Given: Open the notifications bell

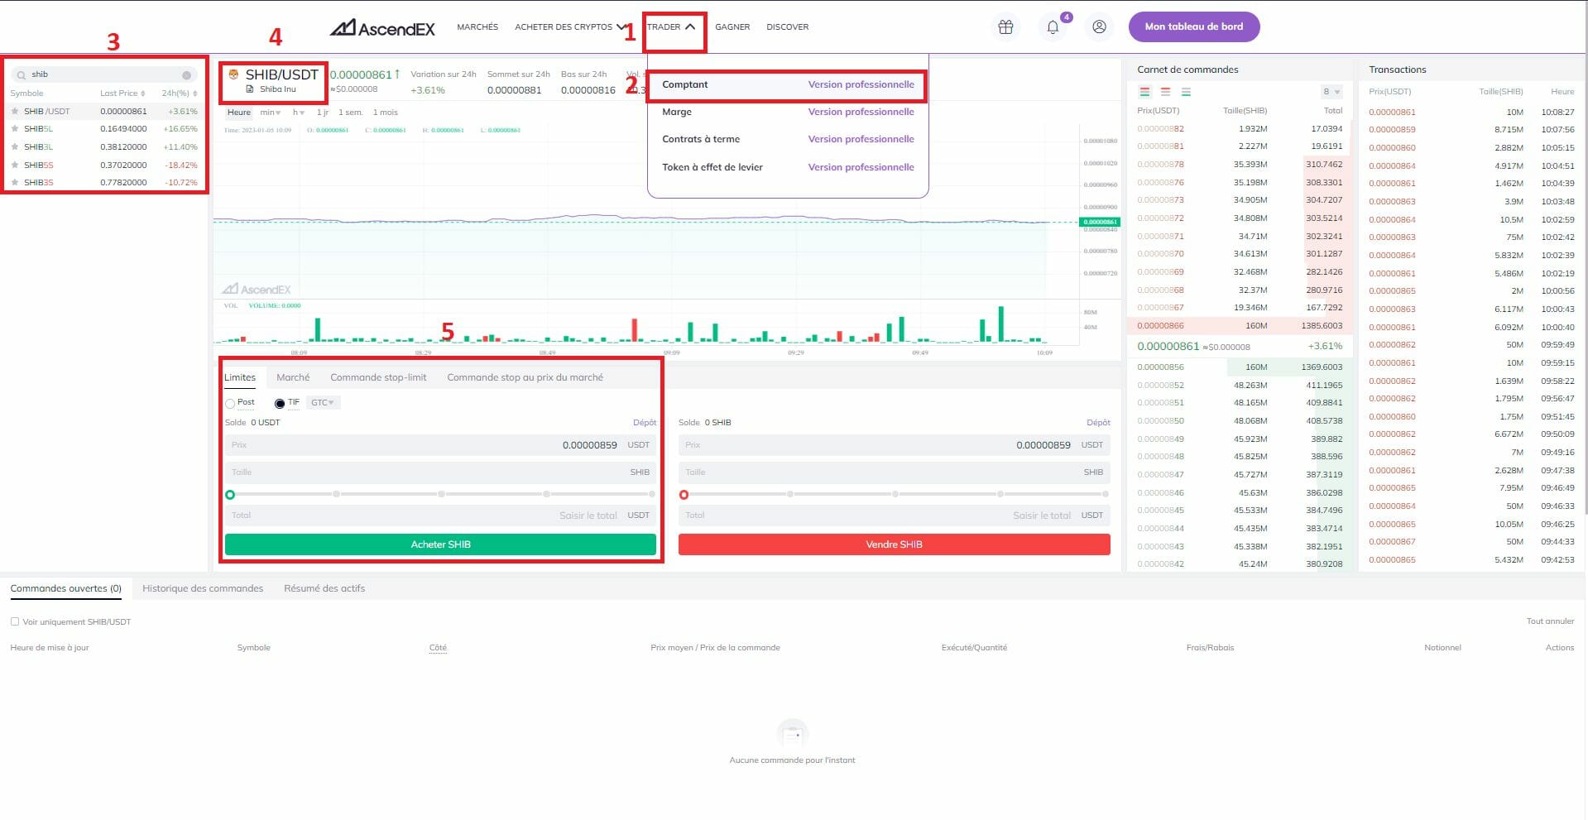Looking at the screenshot, I should point(1053,26).
